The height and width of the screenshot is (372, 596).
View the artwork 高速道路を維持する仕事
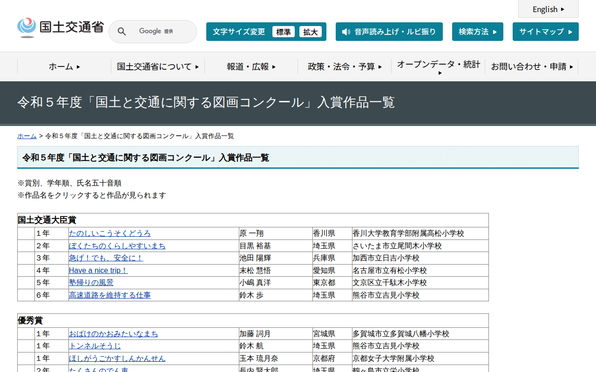[x=110, y=295]
